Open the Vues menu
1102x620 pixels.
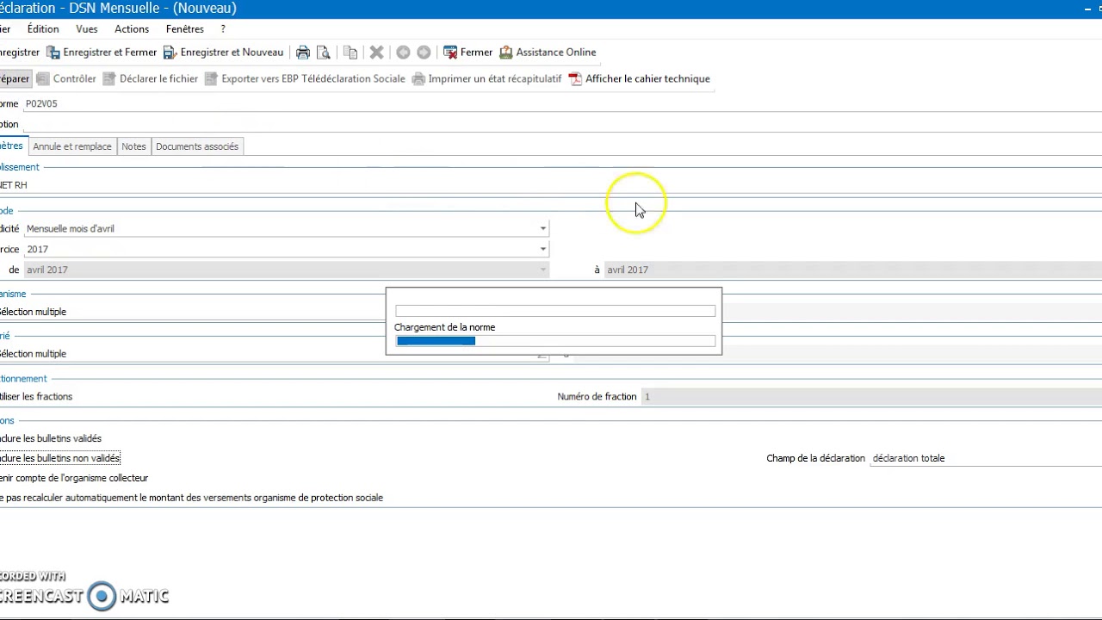click(x=87, y=29)
